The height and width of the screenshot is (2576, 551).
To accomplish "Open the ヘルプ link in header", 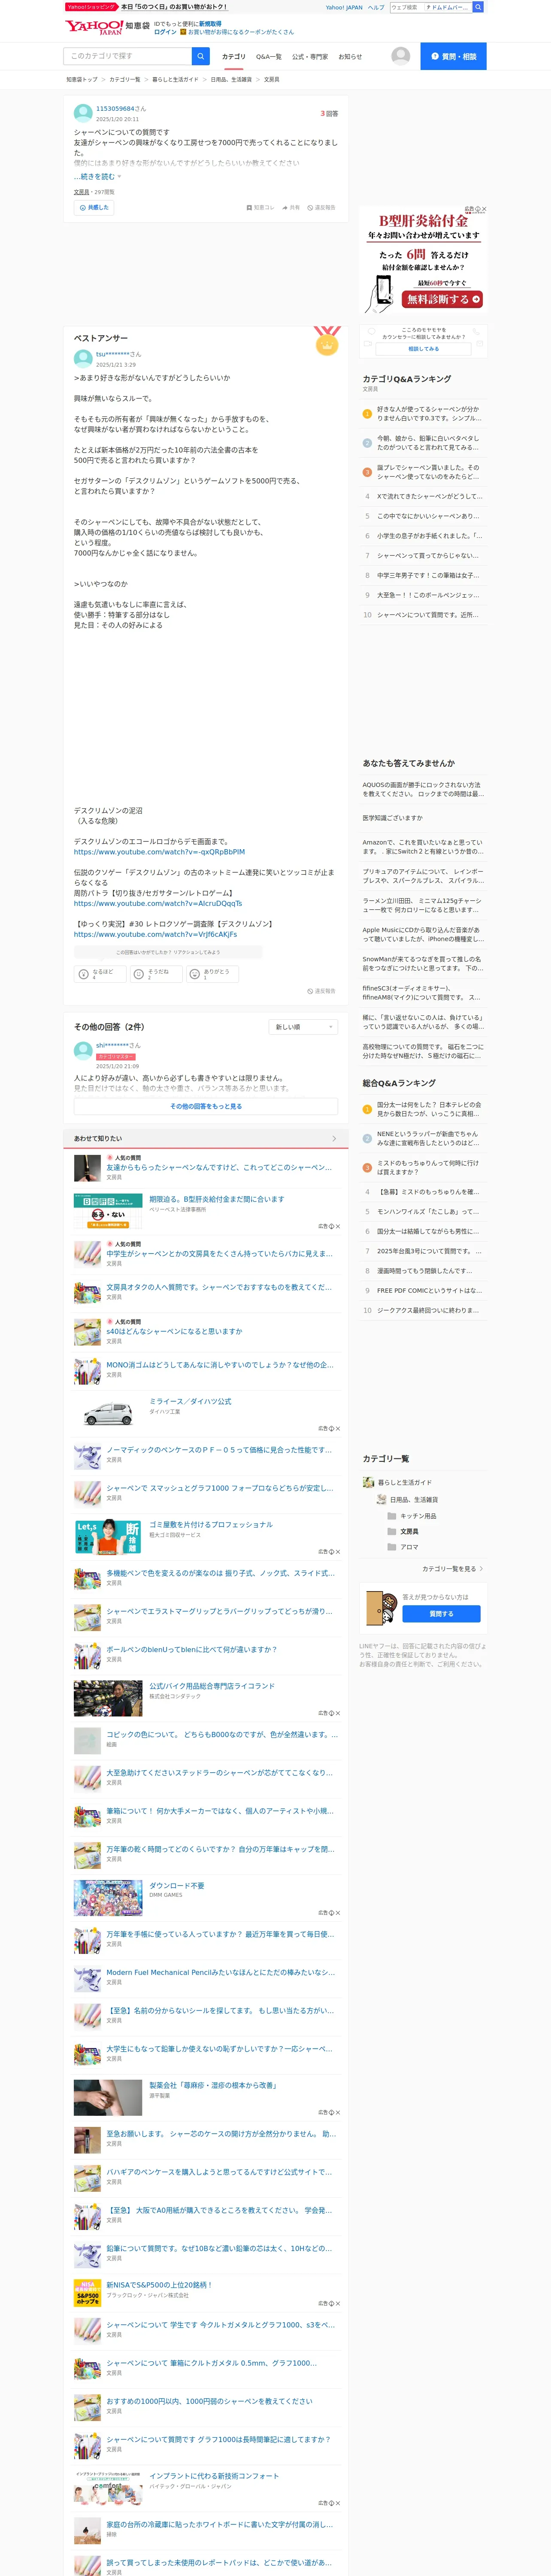I will tap(376, 7).
